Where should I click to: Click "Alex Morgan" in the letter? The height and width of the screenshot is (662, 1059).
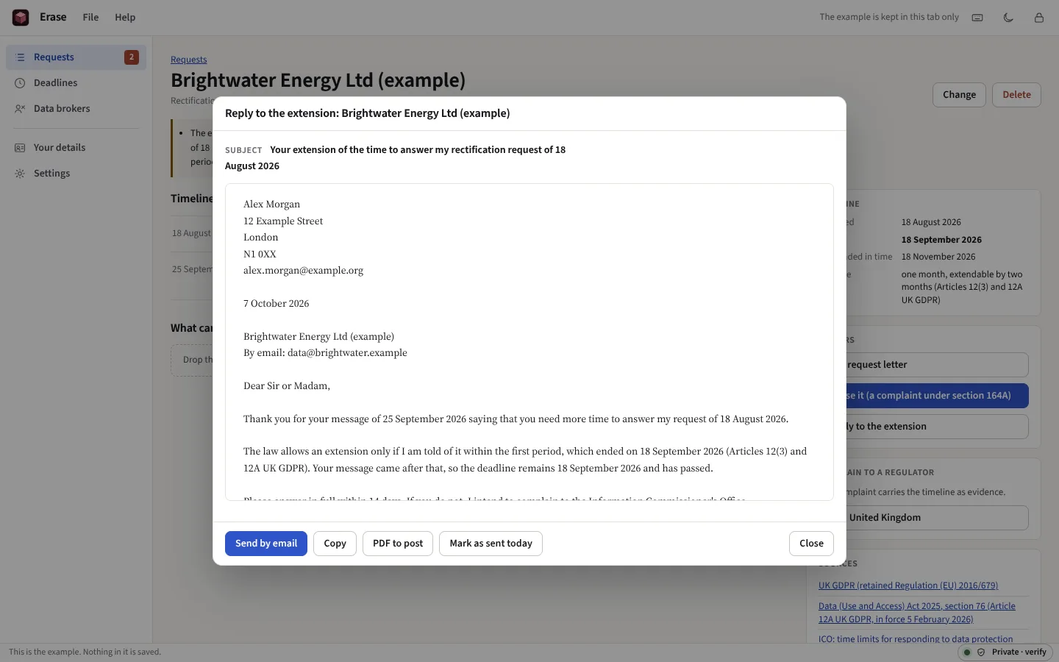(x=271, y=204)
